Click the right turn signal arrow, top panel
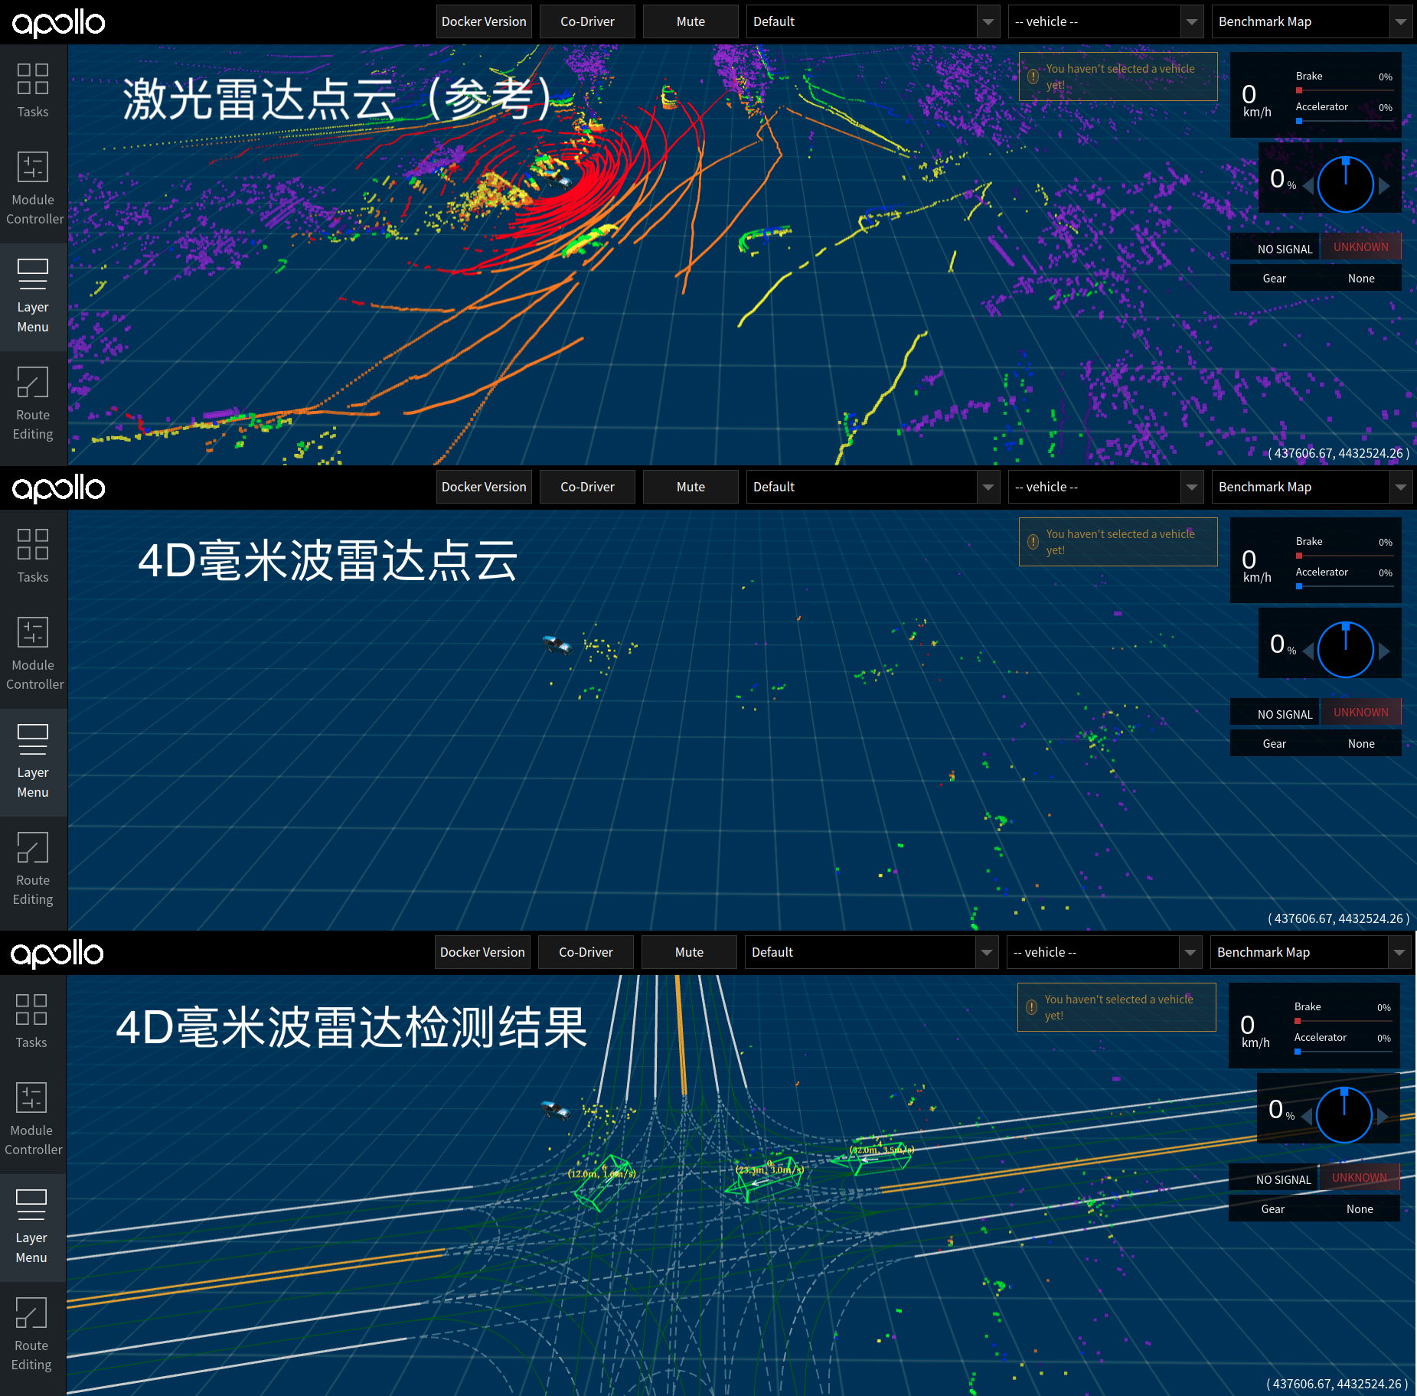This screenshot has height=1396, width=1417. [1384, 185]
